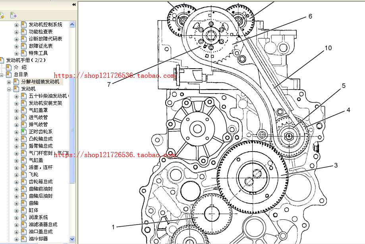The width and height of the screenshot is (365, 244).
Task: Select the 总目录 bookmark label
Action: (x=21, y=75)
